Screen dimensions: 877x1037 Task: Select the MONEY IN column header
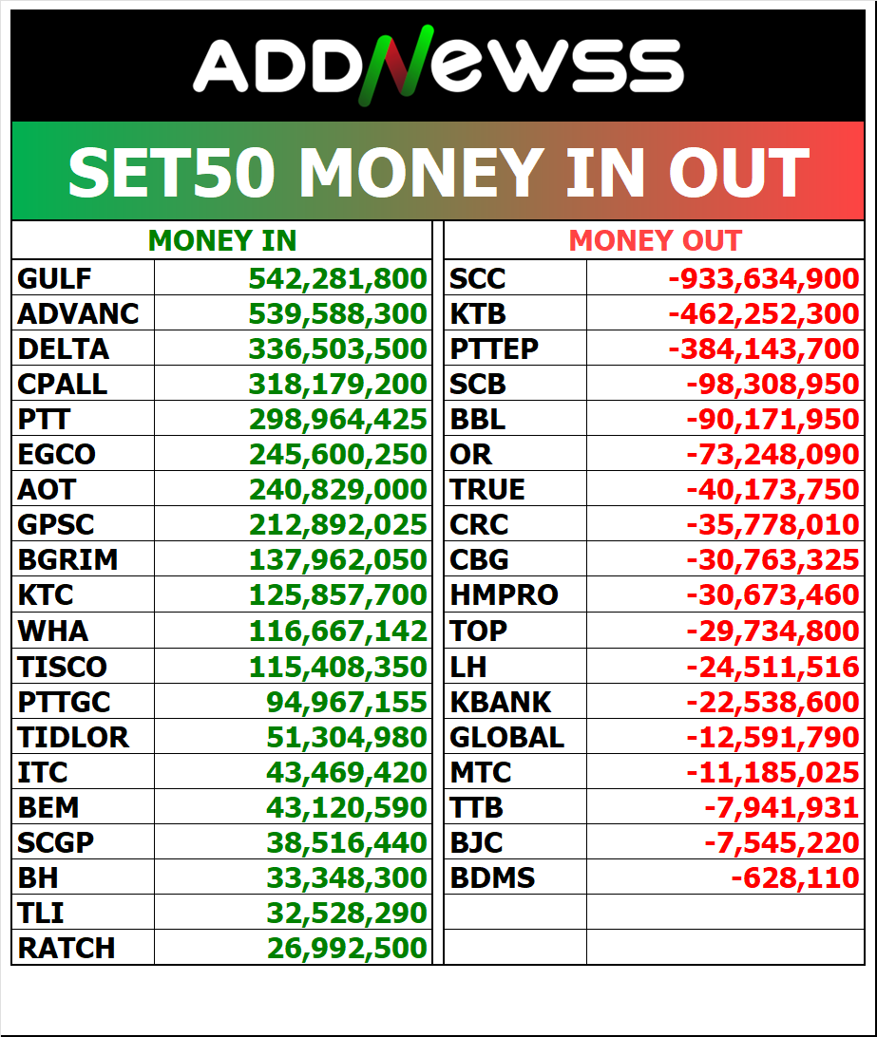(222, 241)
